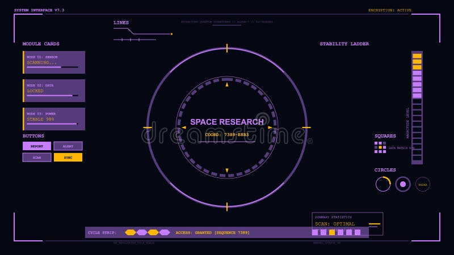454x255 pixels.
Task: Click the STABILITY LADDER heading
Action: pyautogui.click(x=344, y=44)
